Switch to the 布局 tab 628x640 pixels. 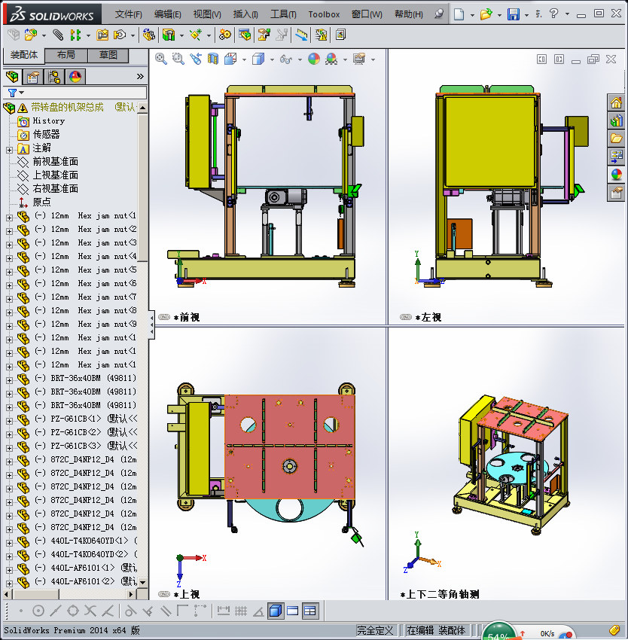tap(66, 55)
